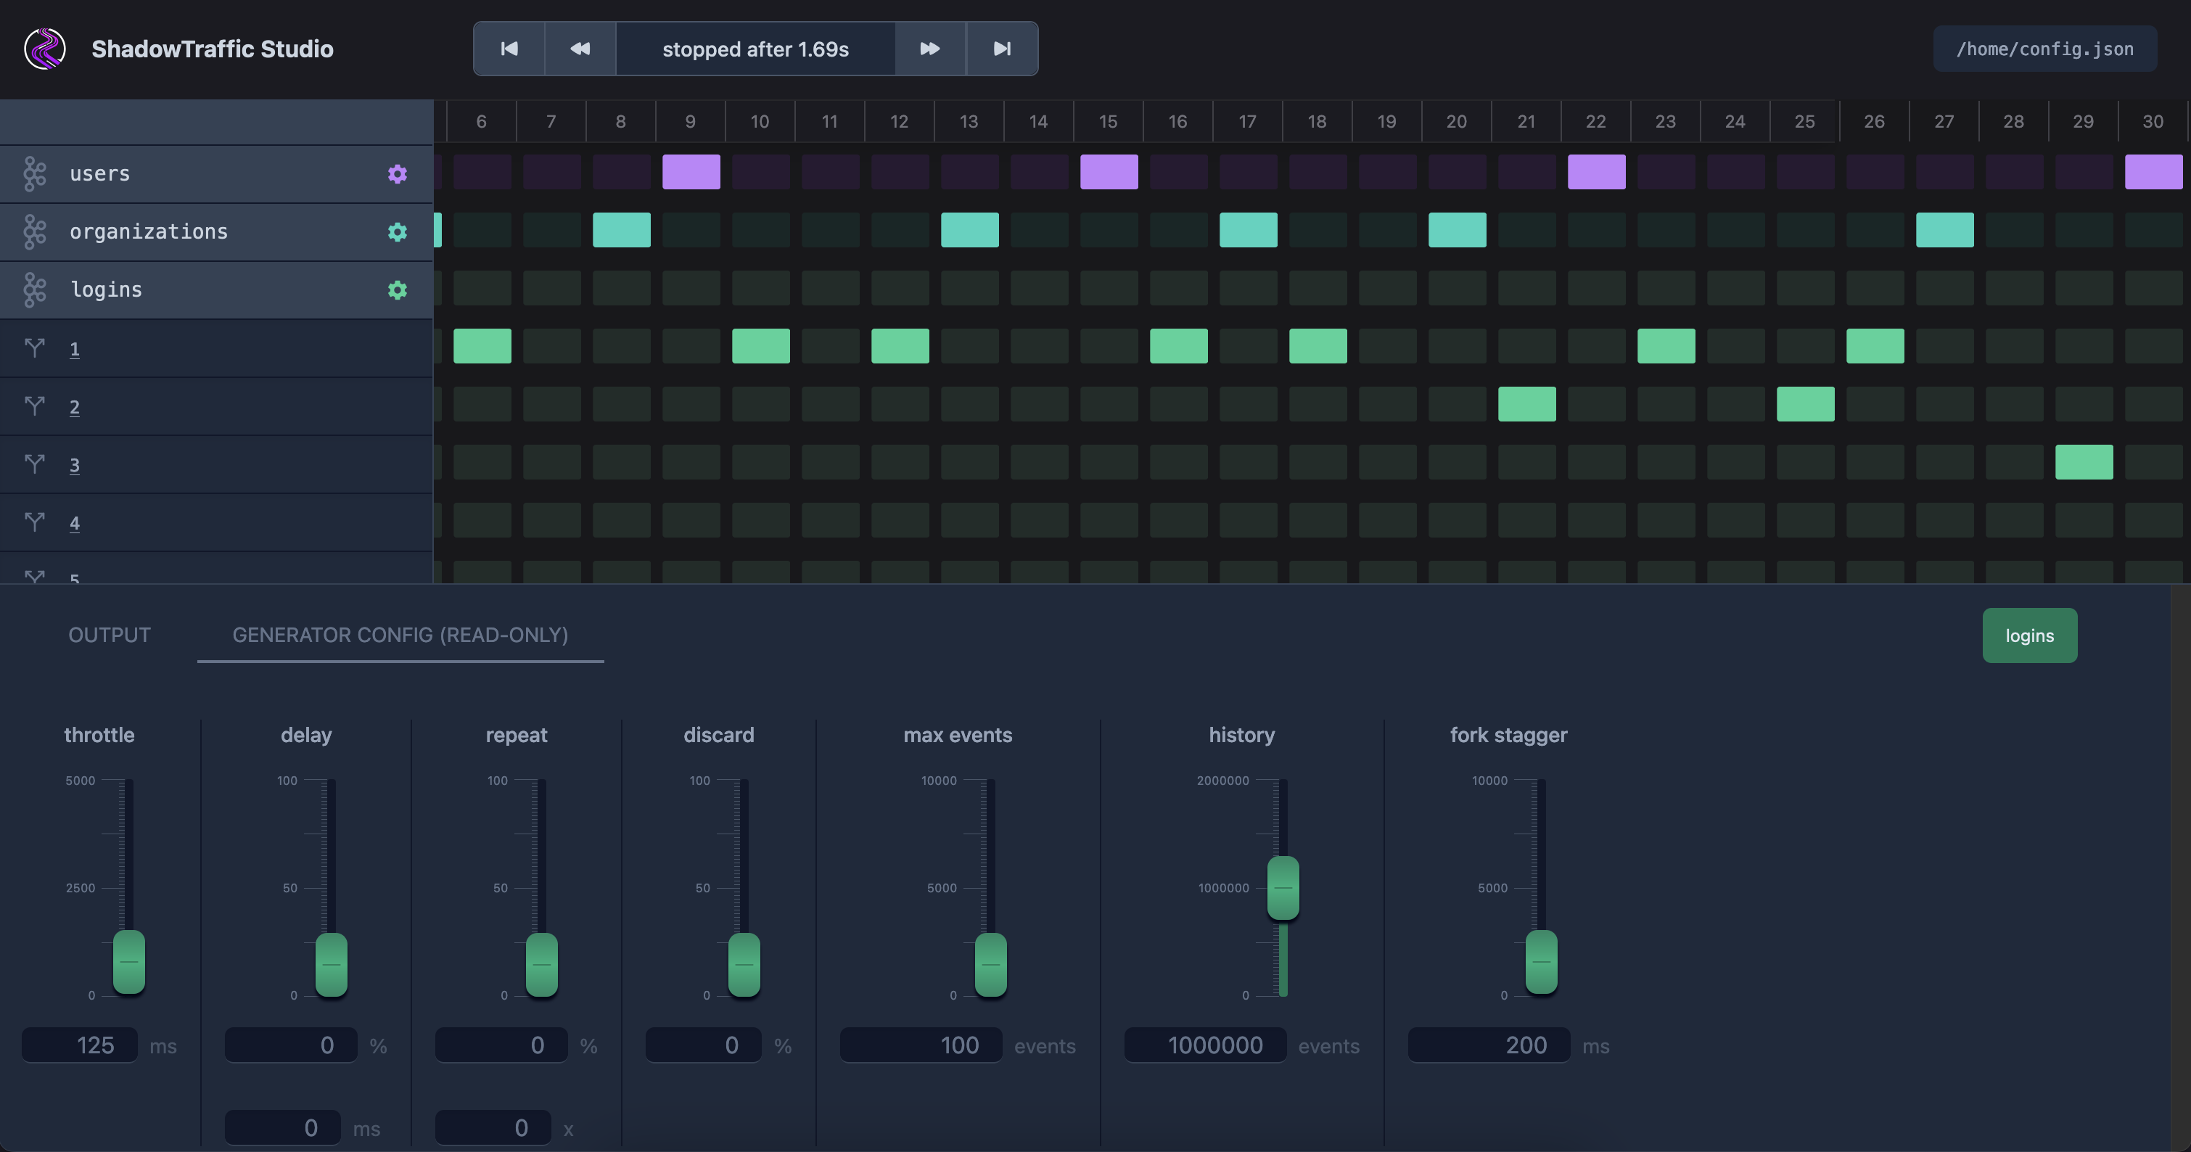
Task: Click the 'stopped after 1.69s' status display
Action: (x=755, y=49)
